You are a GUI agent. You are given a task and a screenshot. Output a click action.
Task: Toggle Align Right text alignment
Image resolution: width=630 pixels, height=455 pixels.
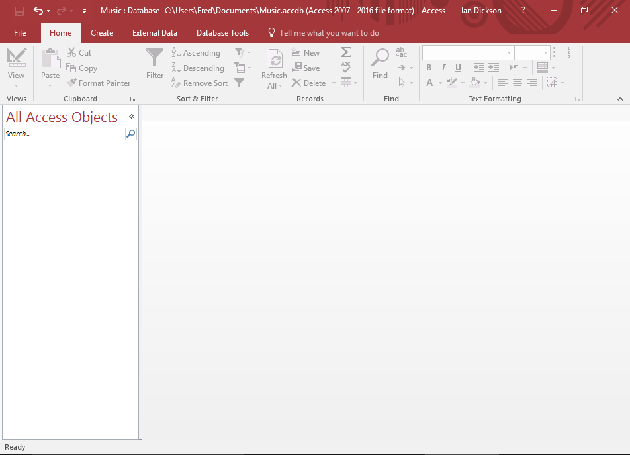pyautogui.click(x=532, y=83)
